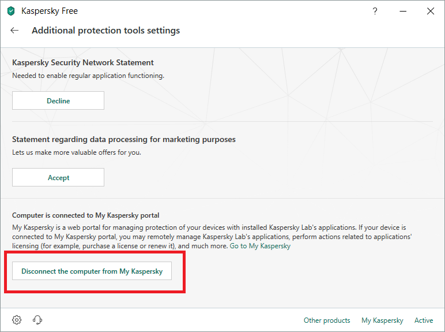Open My Kaspersky in the footer
Viewport: 445px width, 332px height.
pos(382,320)
